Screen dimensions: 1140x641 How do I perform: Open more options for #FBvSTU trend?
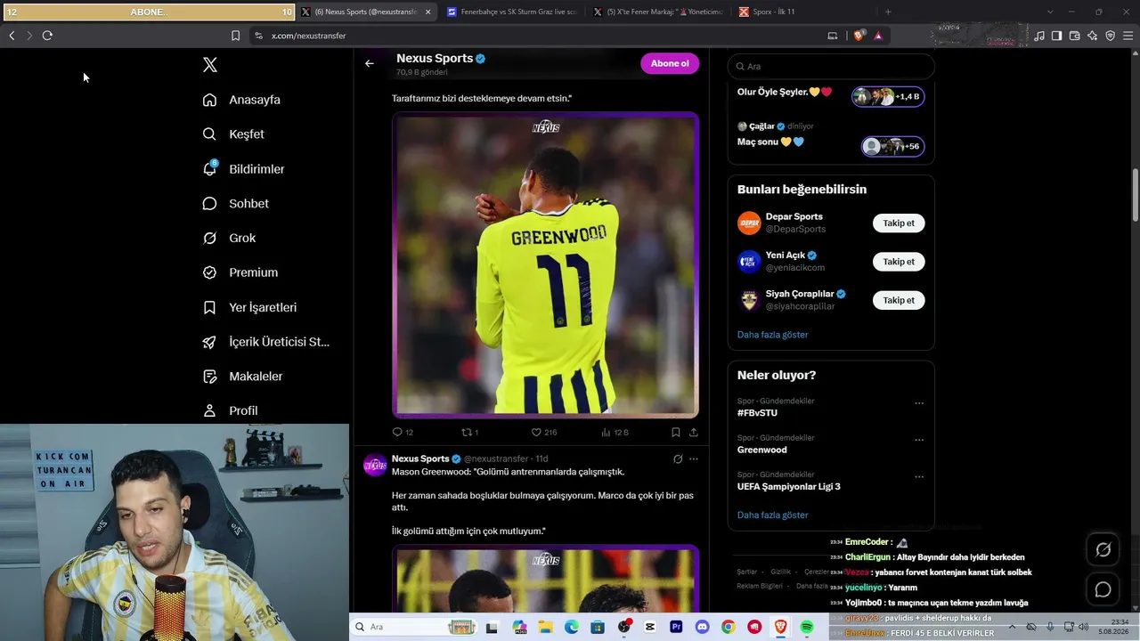coord(919,403)
